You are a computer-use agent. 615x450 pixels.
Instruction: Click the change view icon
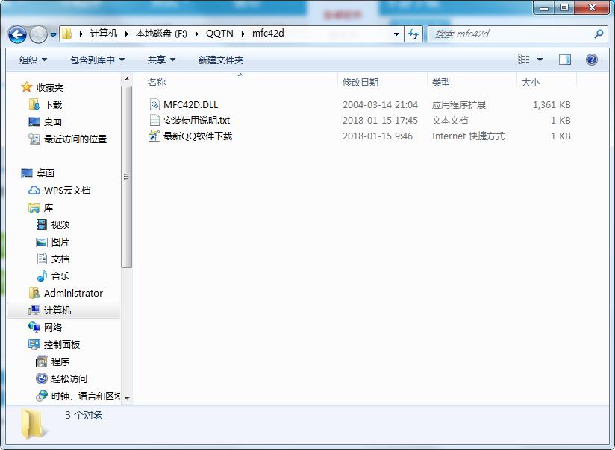[x=524, y=60]
